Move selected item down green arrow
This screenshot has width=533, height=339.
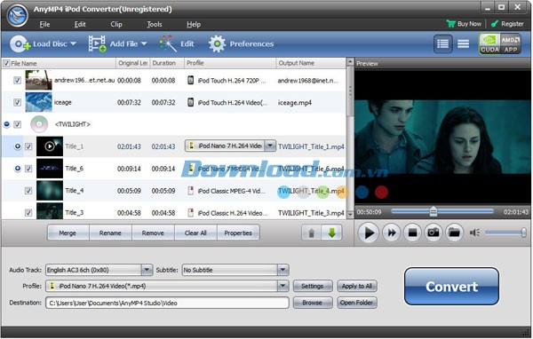[331, 233]
